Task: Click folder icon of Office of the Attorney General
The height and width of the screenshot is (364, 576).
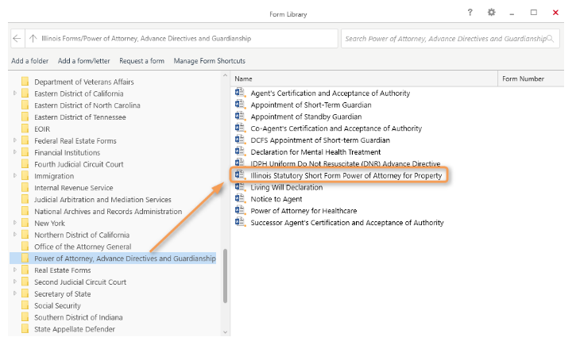Action: [x=25, y=247]
